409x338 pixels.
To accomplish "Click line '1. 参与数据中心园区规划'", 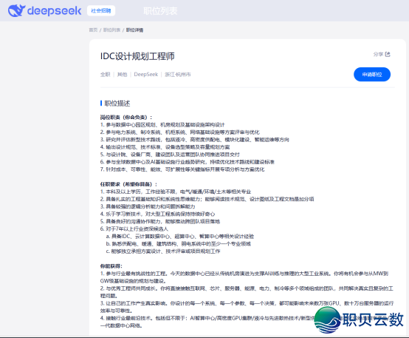I will 162,125.
